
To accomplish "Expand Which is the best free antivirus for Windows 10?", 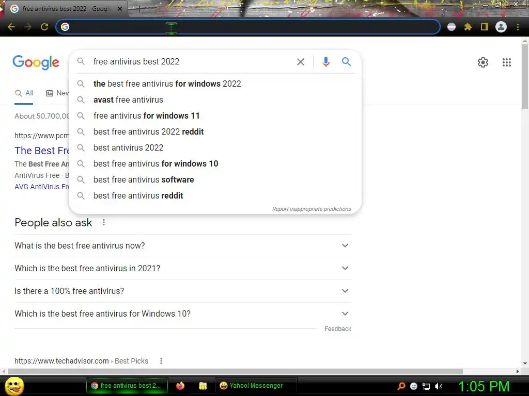I will pos(183,314).
